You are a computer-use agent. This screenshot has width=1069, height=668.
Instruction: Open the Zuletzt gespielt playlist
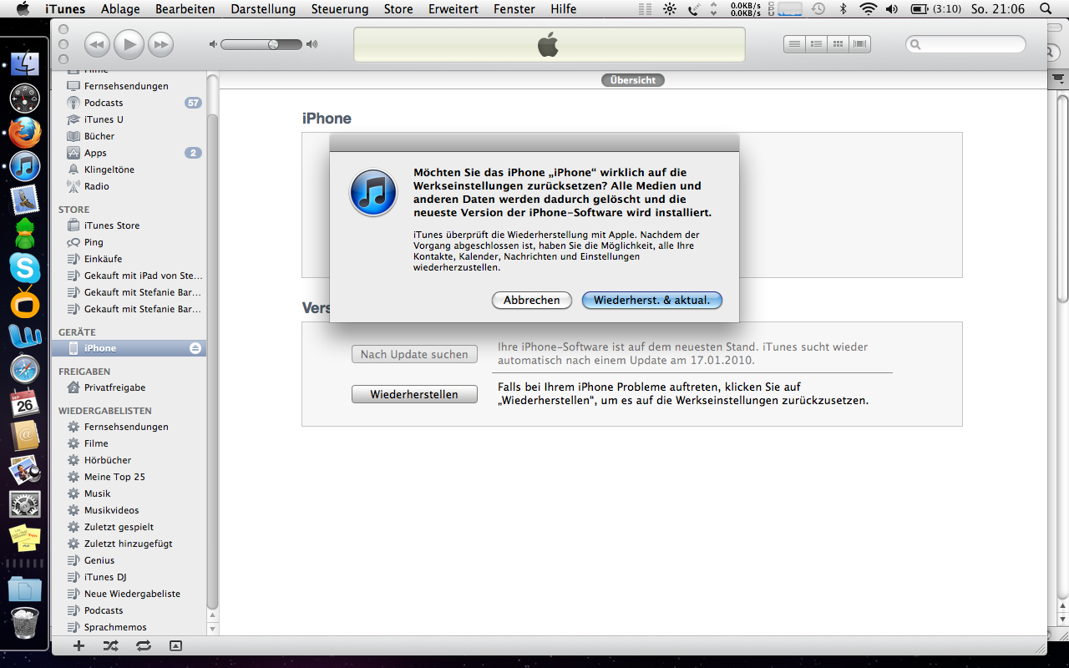pyautogui.click(x=129, y=527)
